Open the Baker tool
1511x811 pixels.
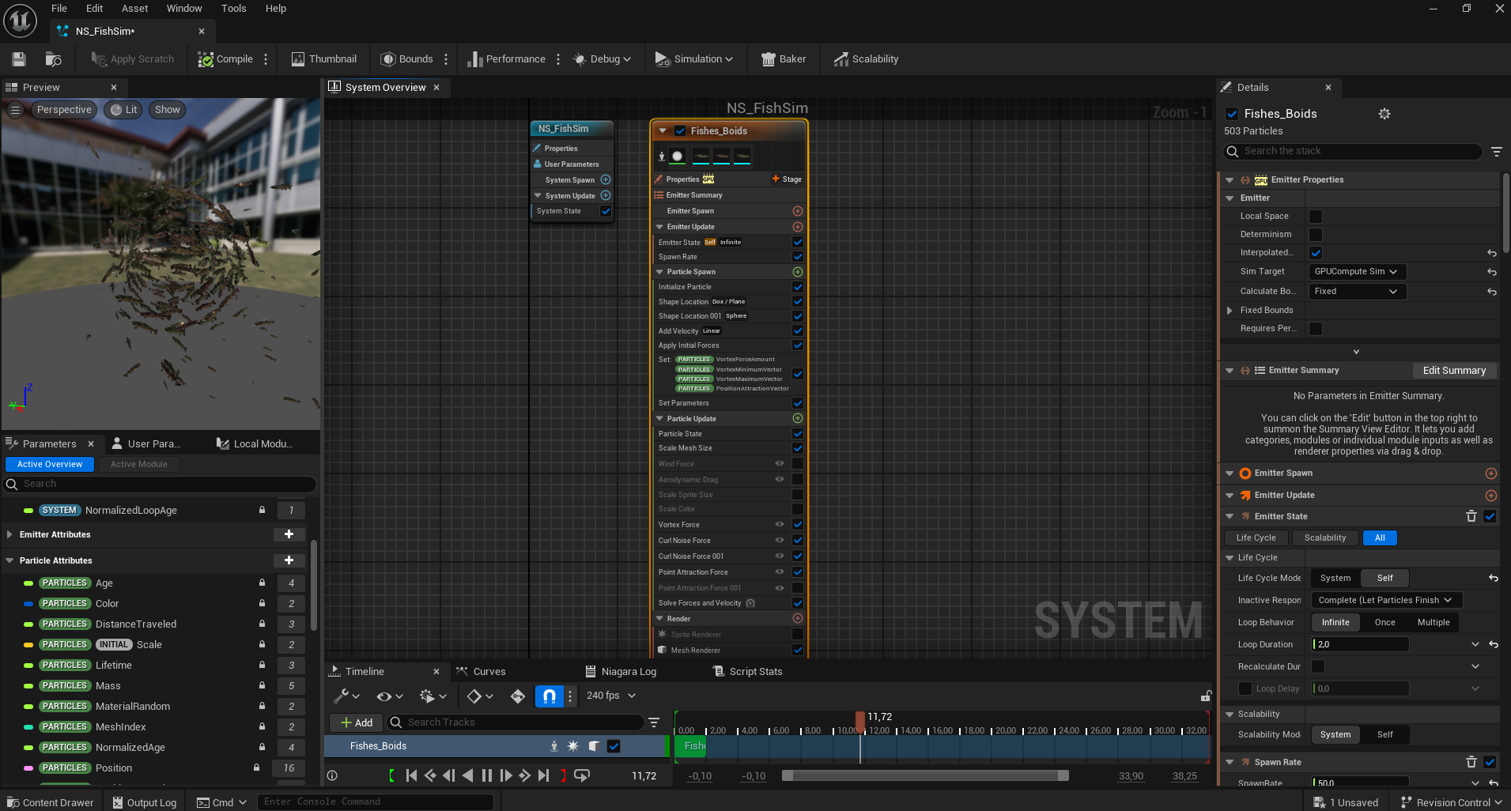point(784,59)
